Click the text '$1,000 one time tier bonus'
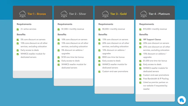The image size is (188, 106). coord(155,61)
